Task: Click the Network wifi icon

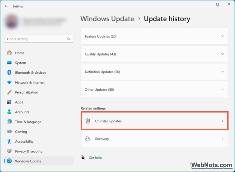Action: pos(9,82)
